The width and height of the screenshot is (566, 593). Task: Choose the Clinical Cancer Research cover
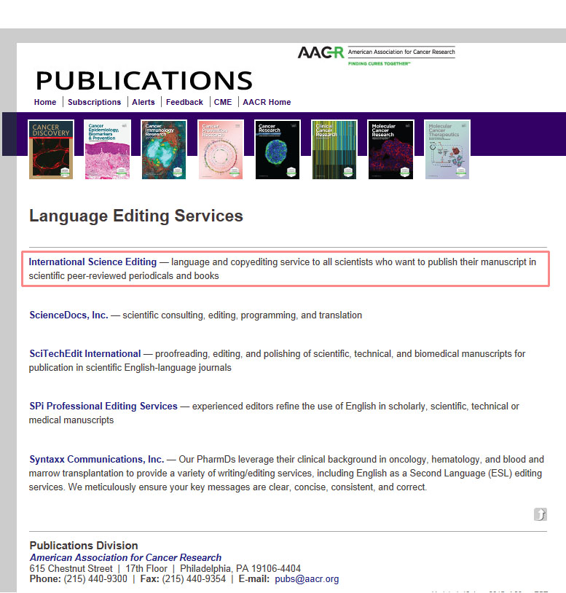coord(334,149)
